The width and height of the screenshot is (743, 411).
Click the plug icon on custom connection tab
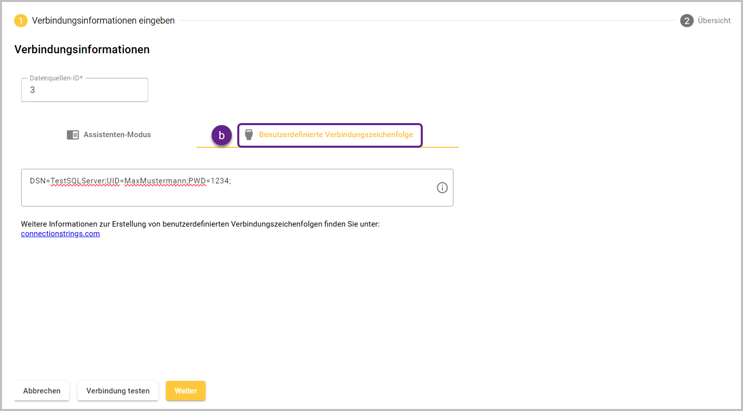click(x=248, y=135)
